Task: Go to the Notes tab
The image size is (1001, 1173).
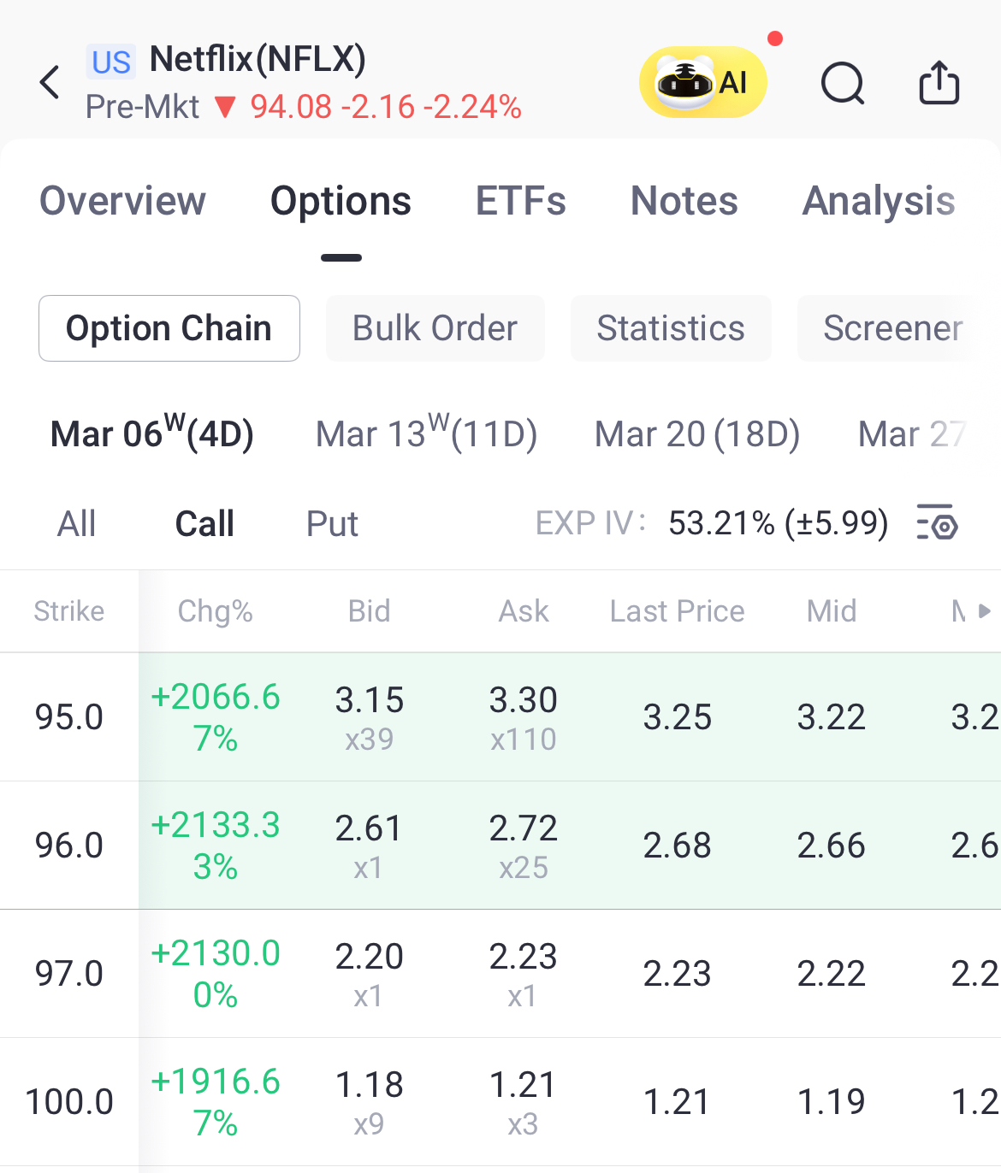Action: click(684, 202)
